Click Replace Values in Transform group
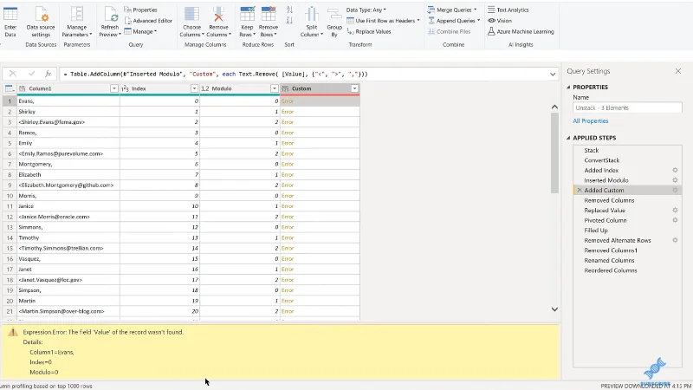This screenshot has height=390, width=693. (x=369, y=32)
